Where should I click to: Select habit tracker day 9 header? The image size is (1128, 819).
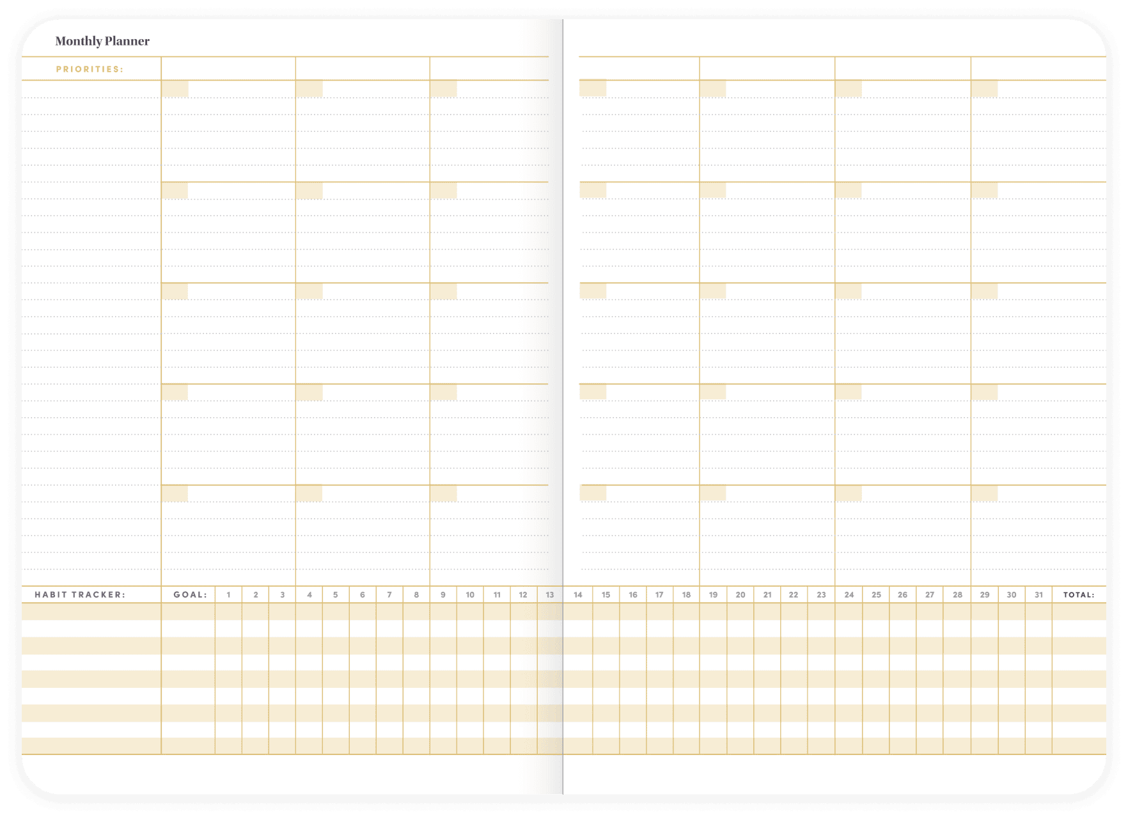443,594
